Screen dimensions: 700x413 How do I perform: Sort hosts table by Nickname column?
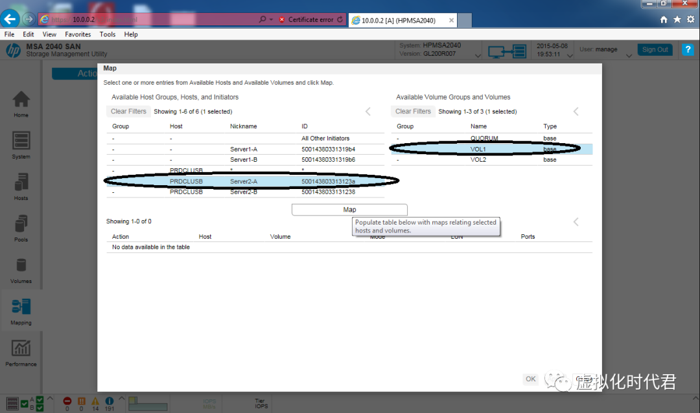[243, 126]
